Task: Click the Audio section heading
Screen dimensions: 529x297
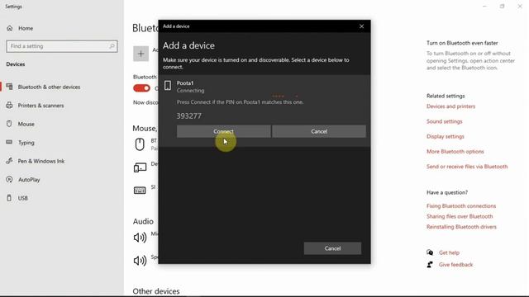Action: pos(143,221)
